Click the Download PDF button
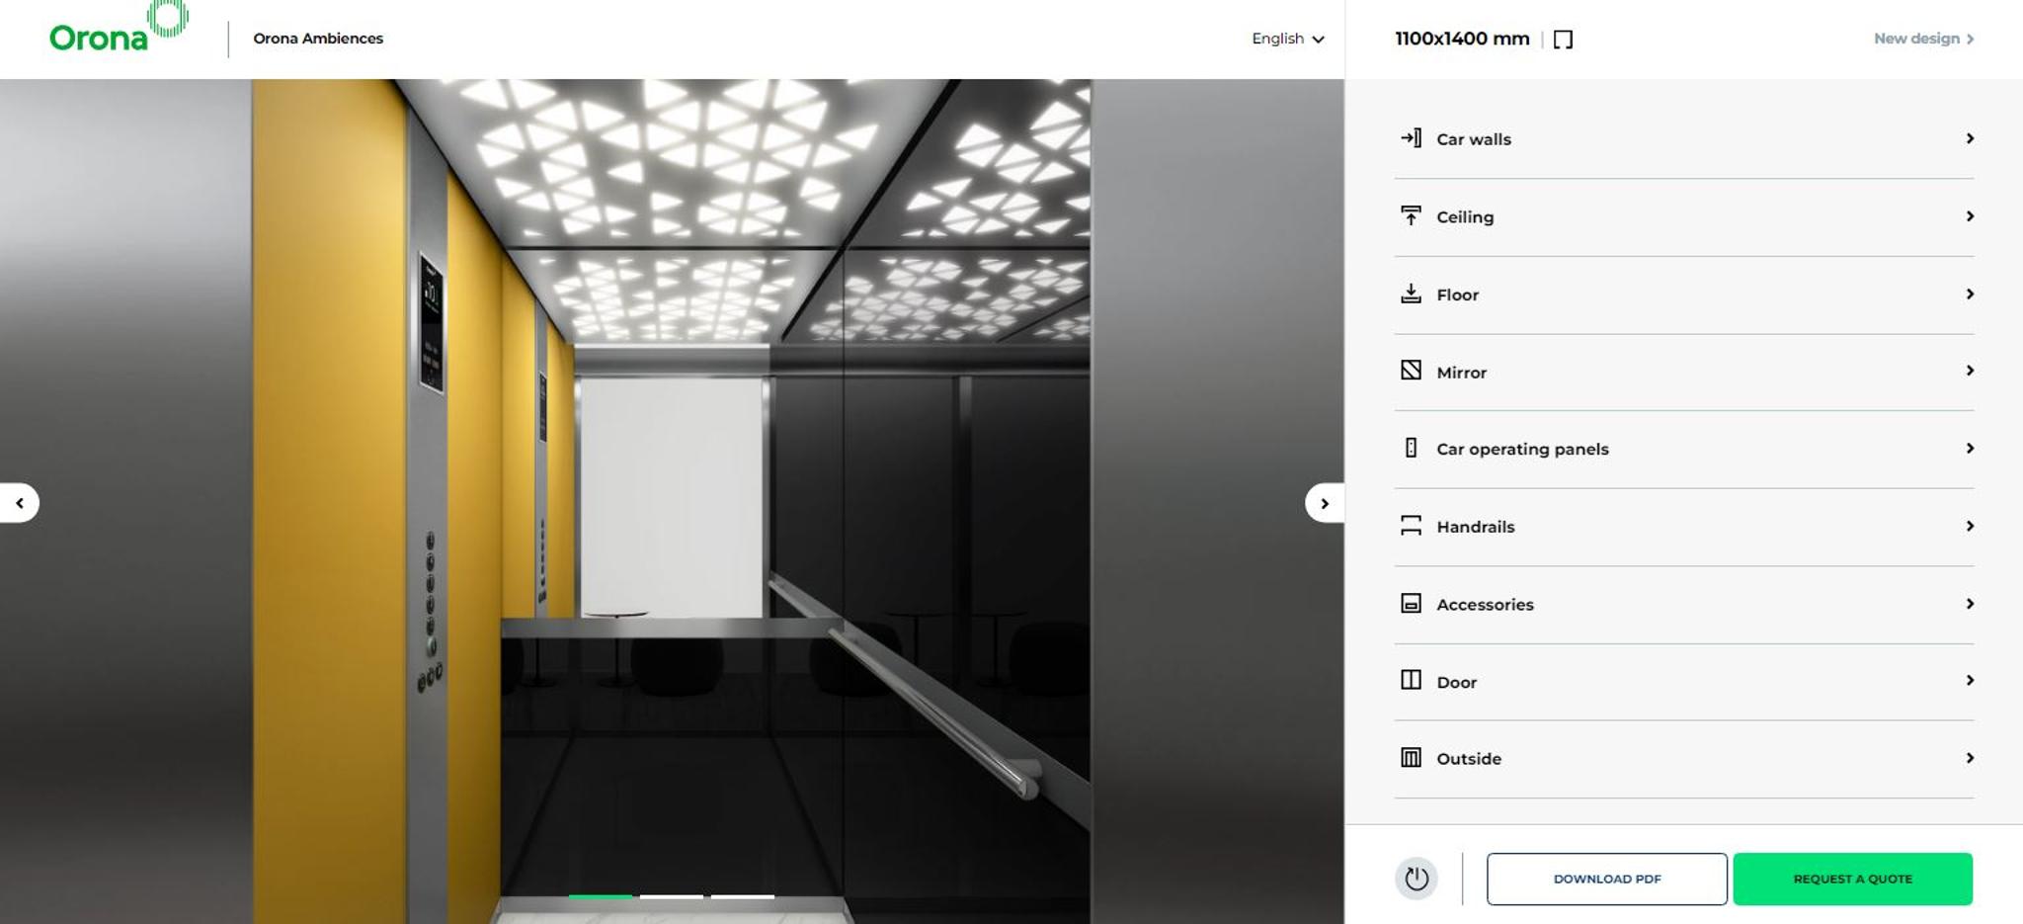Viewport: 2023px width, 924px height. pos(1606,879)
